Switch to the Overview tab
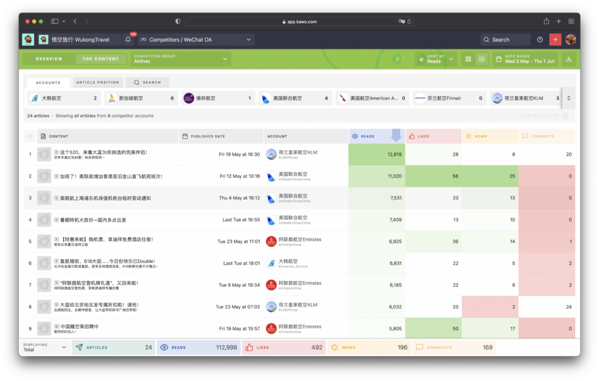599x381 pixels. 49,59
